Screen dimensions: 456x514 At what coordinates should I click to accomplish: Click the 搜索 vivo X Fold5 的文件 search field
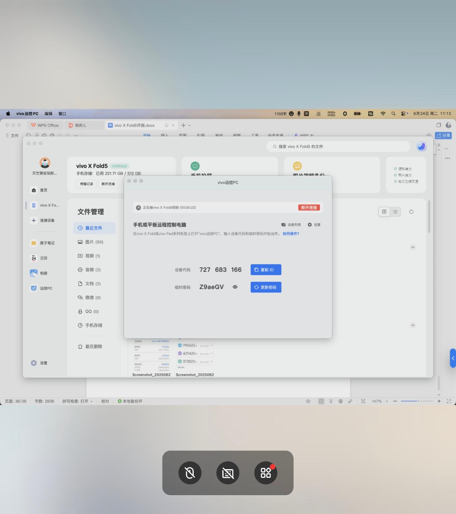pos(338,147)
